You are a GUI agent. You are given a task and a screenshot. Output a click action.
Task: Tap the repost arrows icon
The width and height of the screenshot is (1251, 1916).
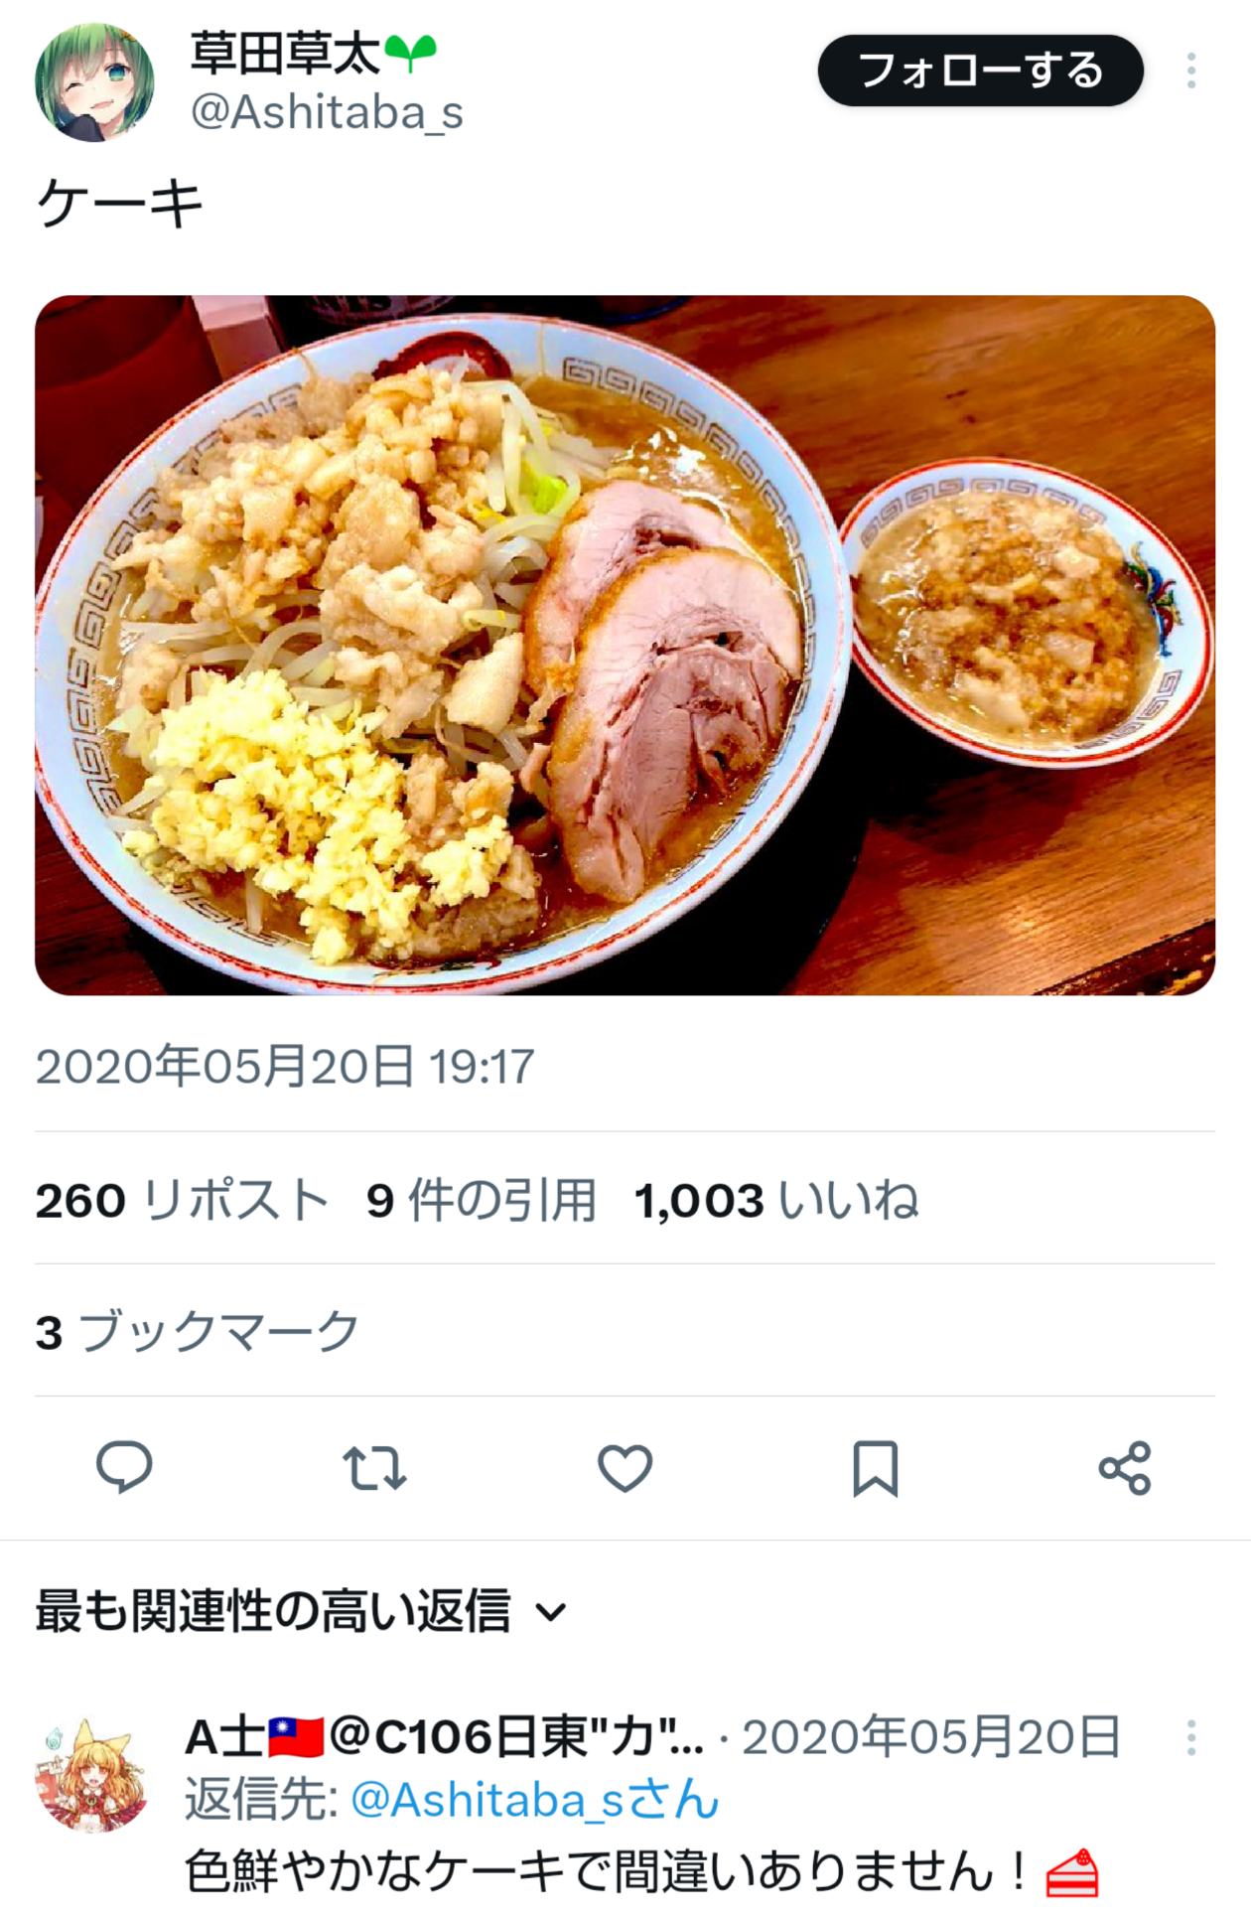point(374,1467)
